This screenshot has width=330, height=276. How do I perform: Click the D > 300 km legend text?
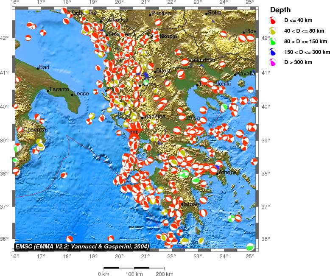click(x=298, y=62)
